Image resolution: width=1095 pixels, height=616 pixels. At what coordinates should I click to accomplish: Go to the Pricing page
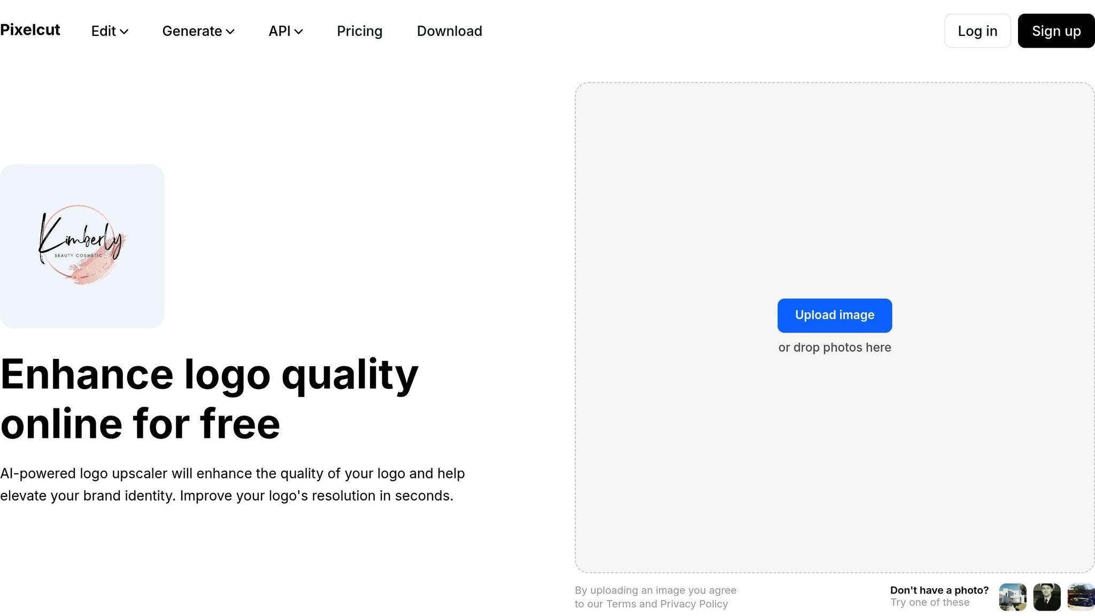tap(359, 31)
